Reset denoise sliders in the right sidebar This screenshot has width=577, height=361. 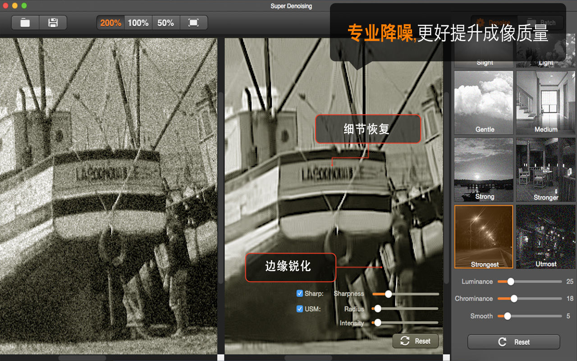(514, 342)
